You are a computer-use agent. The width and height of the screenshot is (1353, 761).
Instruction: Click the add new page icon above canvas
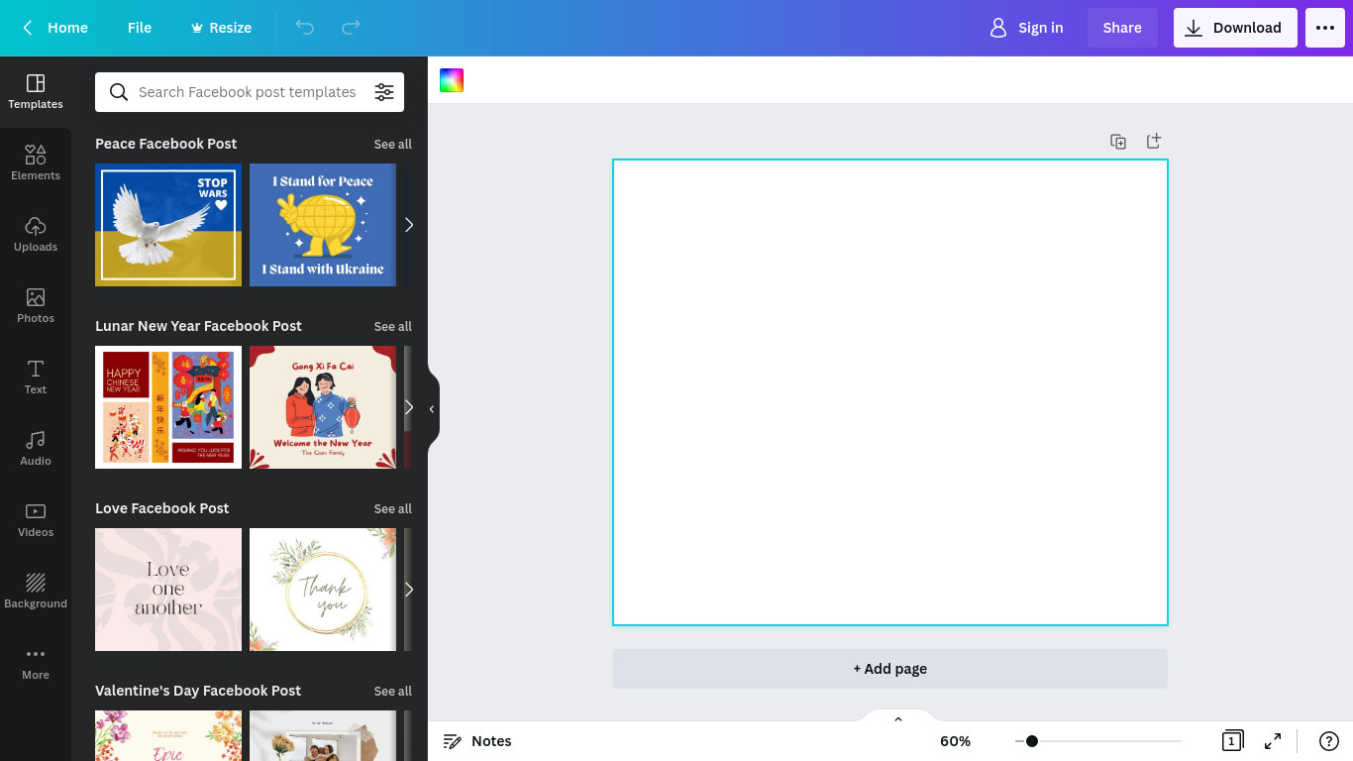point(1154,142)
